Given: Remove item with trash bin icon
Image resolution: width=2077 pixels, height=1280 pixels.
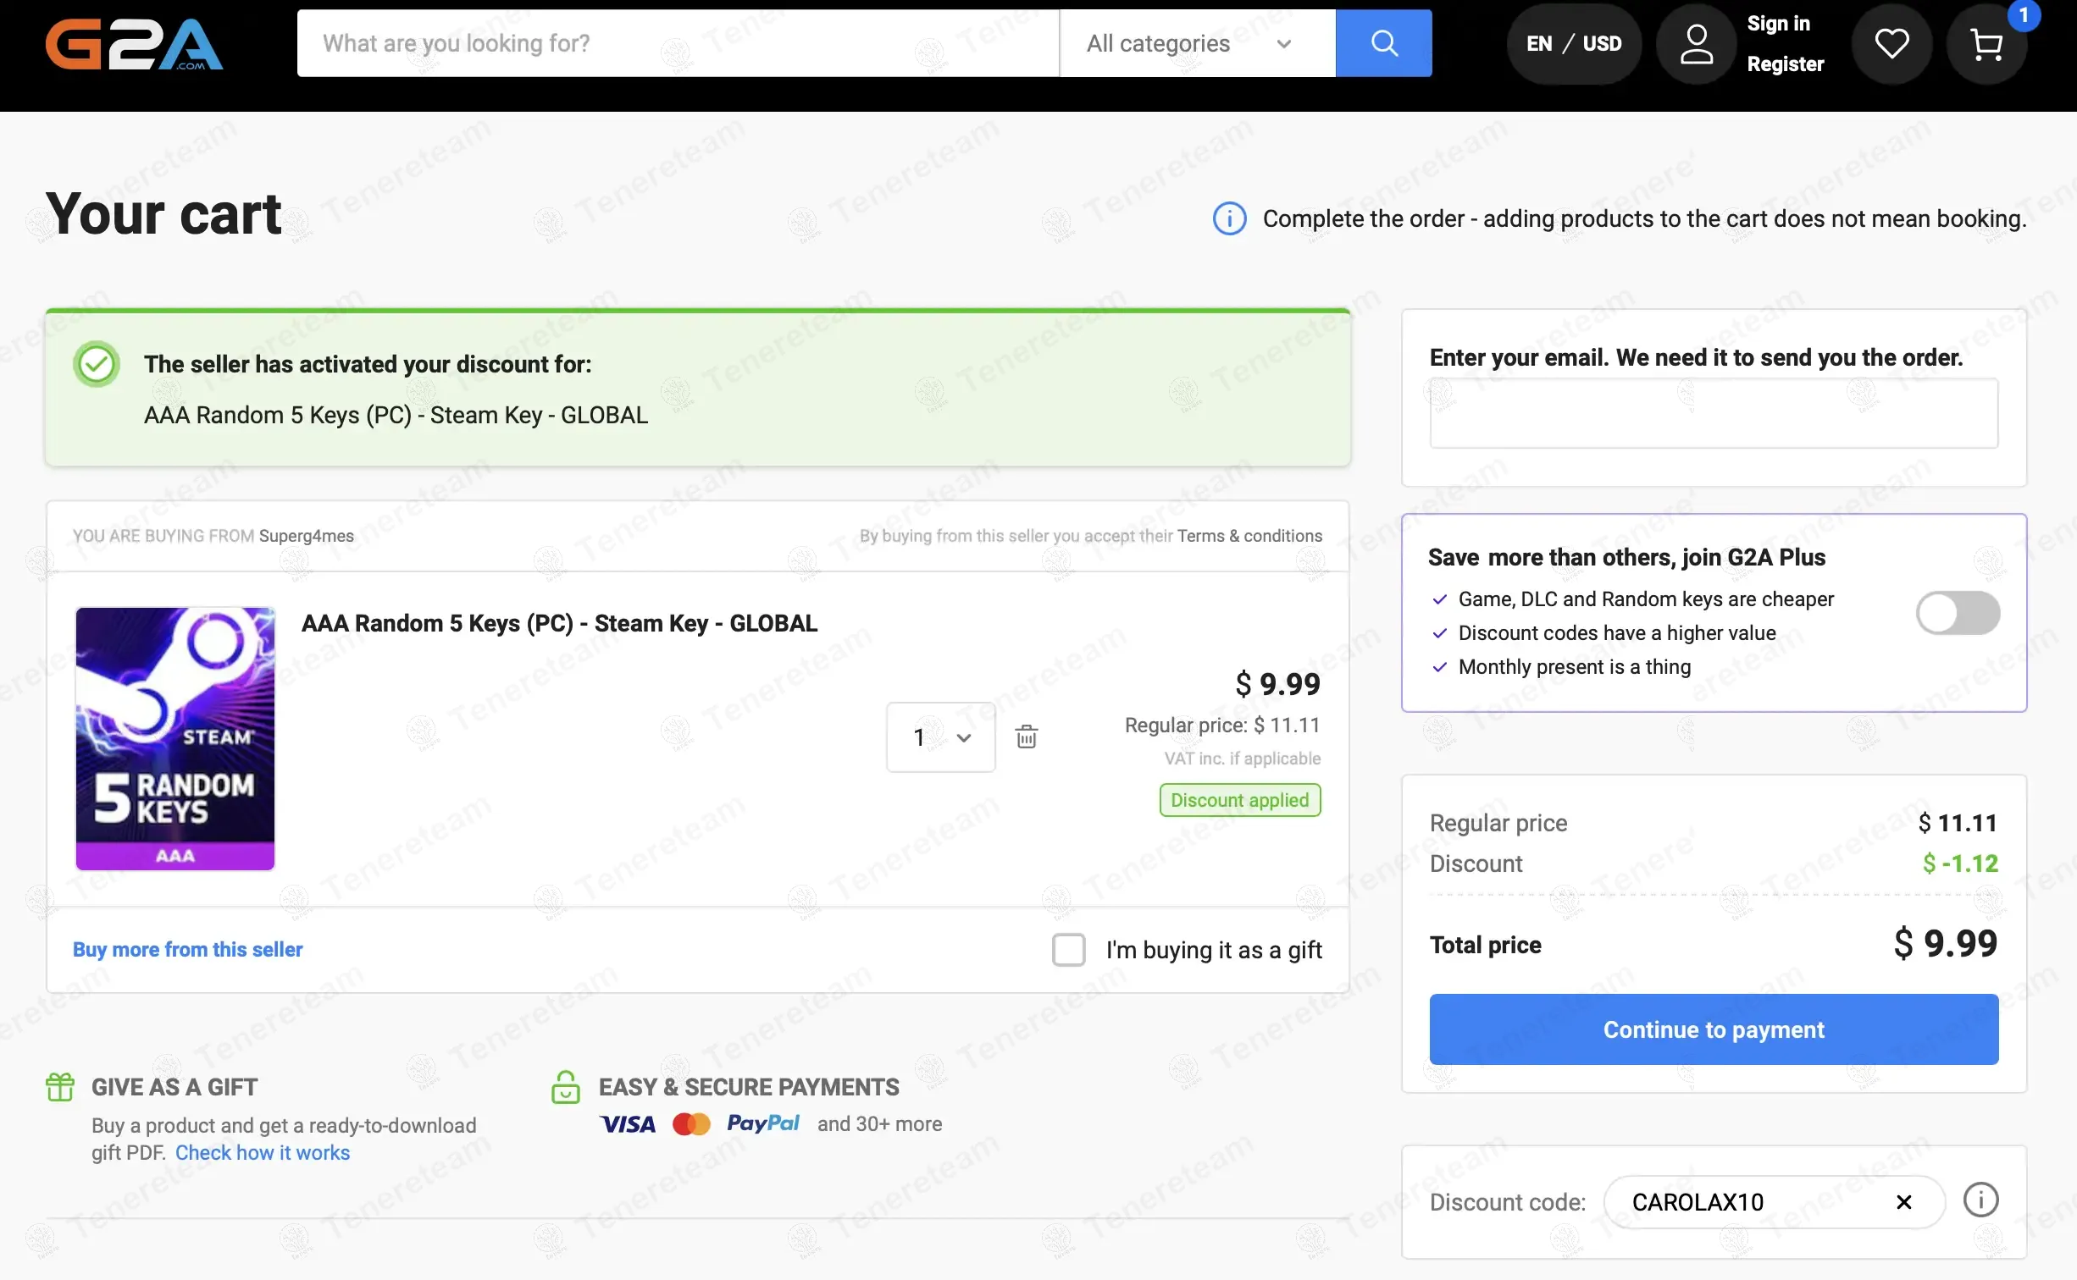Looking at the screenshot, I should tap(1026, 737).
